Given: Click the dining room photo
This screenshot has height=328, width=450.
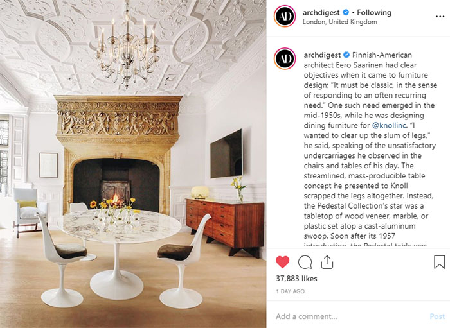Looking at the screenshot, I should click(133, 164).
